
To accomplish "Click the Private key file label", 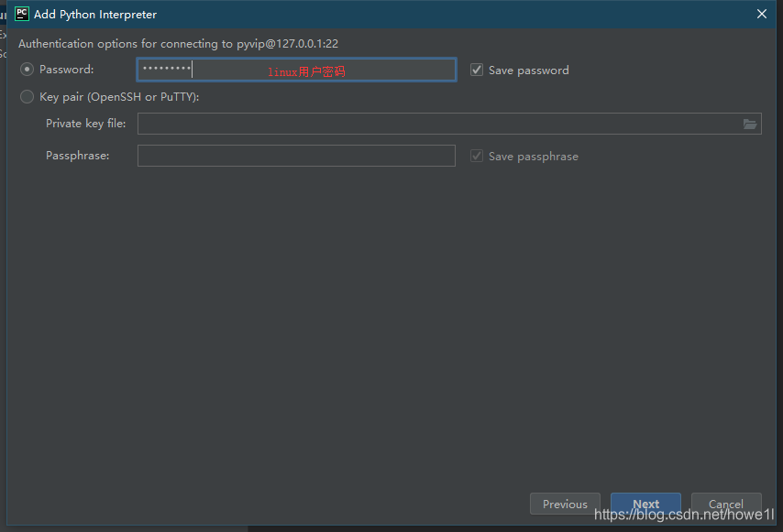I will 86,123.
